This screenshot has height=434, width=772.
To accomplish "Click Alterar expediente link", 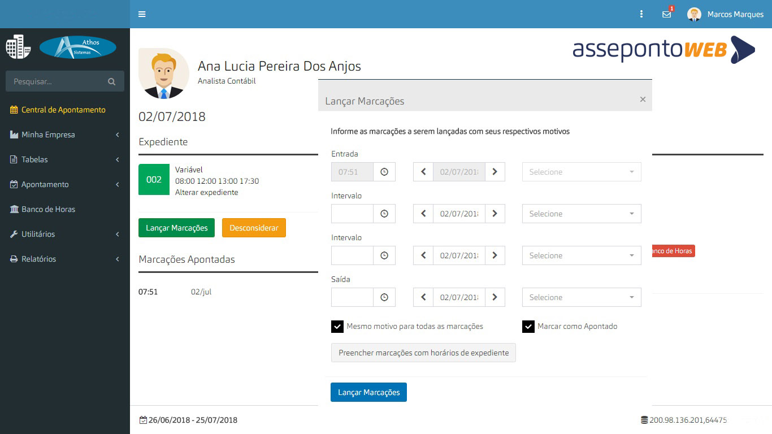I will [x=206, y=192].
